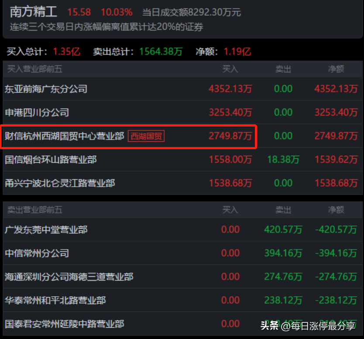Click 广发东莞中堂营业部 净额 amount -420.57万
This screenshot has height=339, width=364.
[x=336, y=230]
